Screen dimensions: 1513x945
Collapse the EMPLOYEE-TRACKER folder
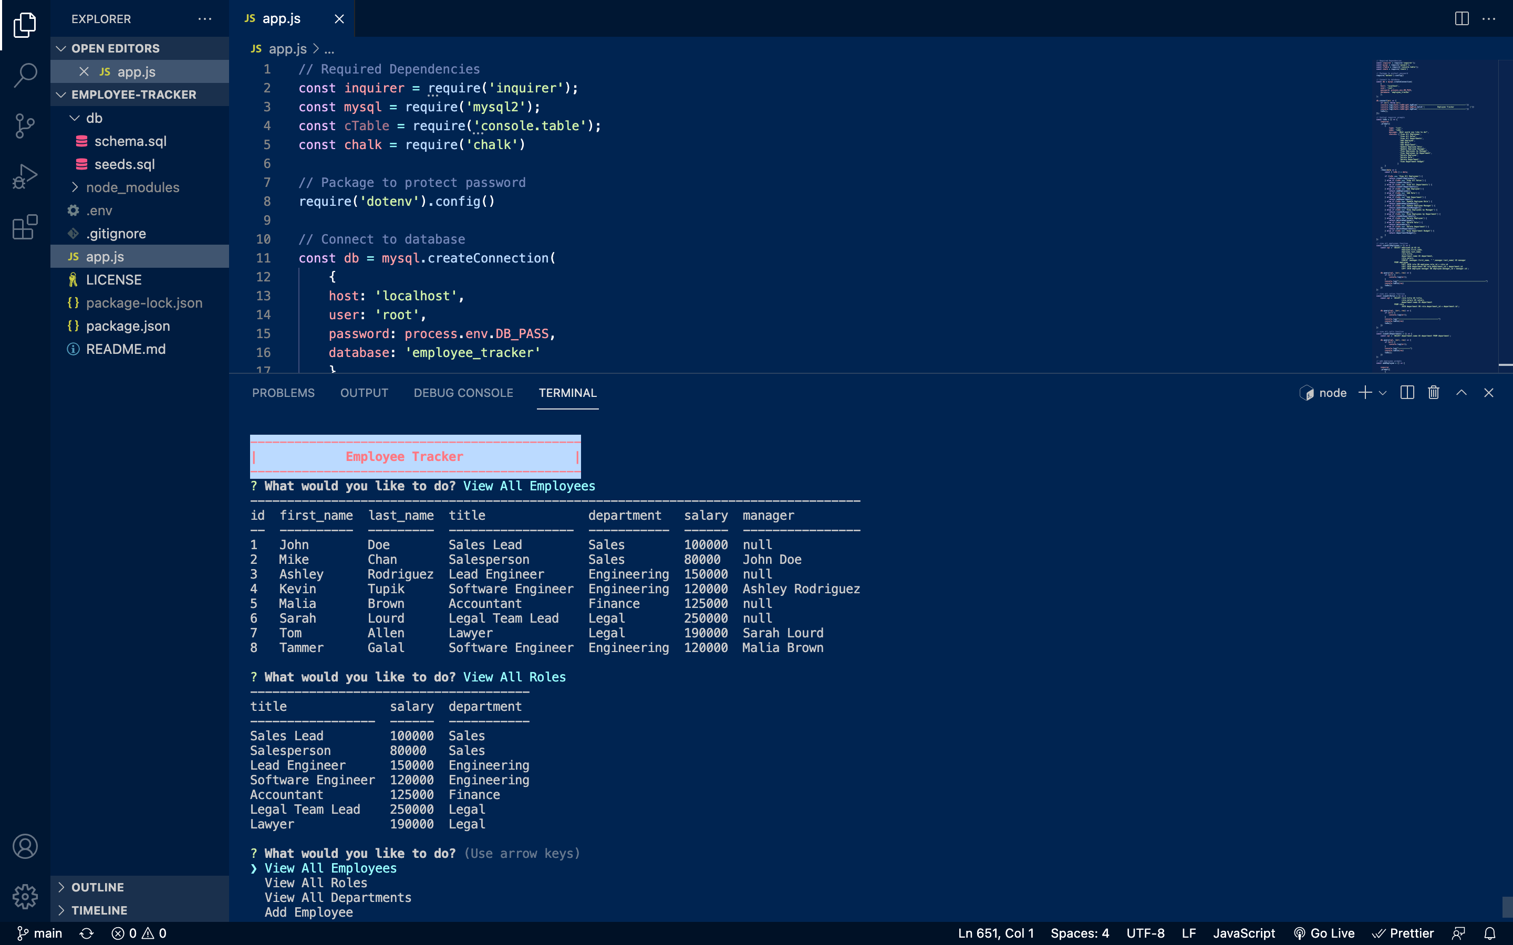coord(61,94)
